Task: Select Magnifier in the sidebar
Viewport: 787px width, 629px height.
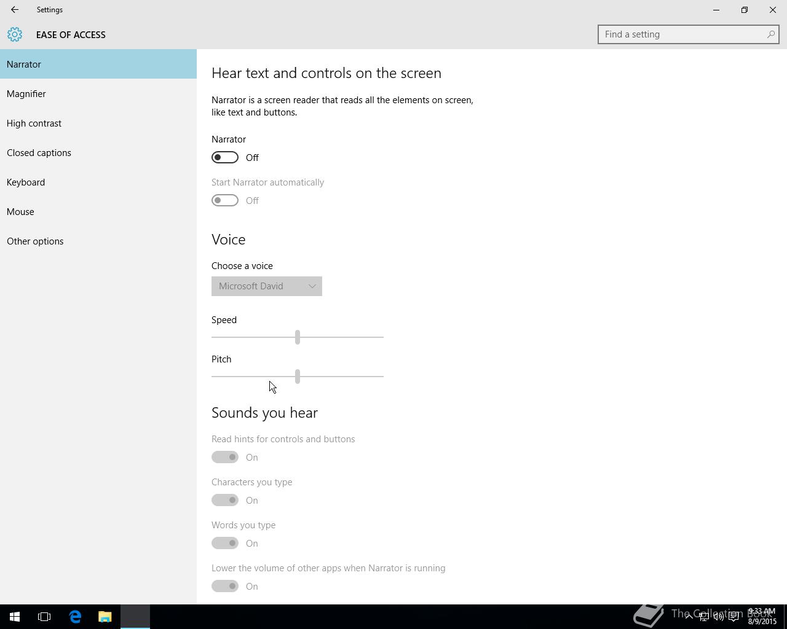Action: (98, 93)
